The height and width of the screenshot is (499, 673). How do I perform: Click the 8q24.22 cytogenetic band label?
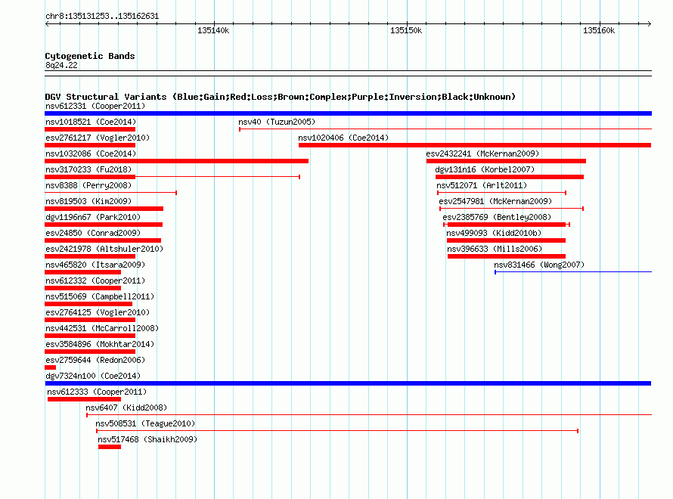[61, 65]
